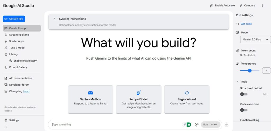Click the pen icon in prompt box

tap(184, 125)
